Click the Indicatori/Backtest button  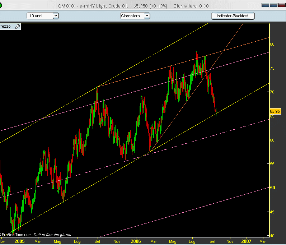[233, 16]
